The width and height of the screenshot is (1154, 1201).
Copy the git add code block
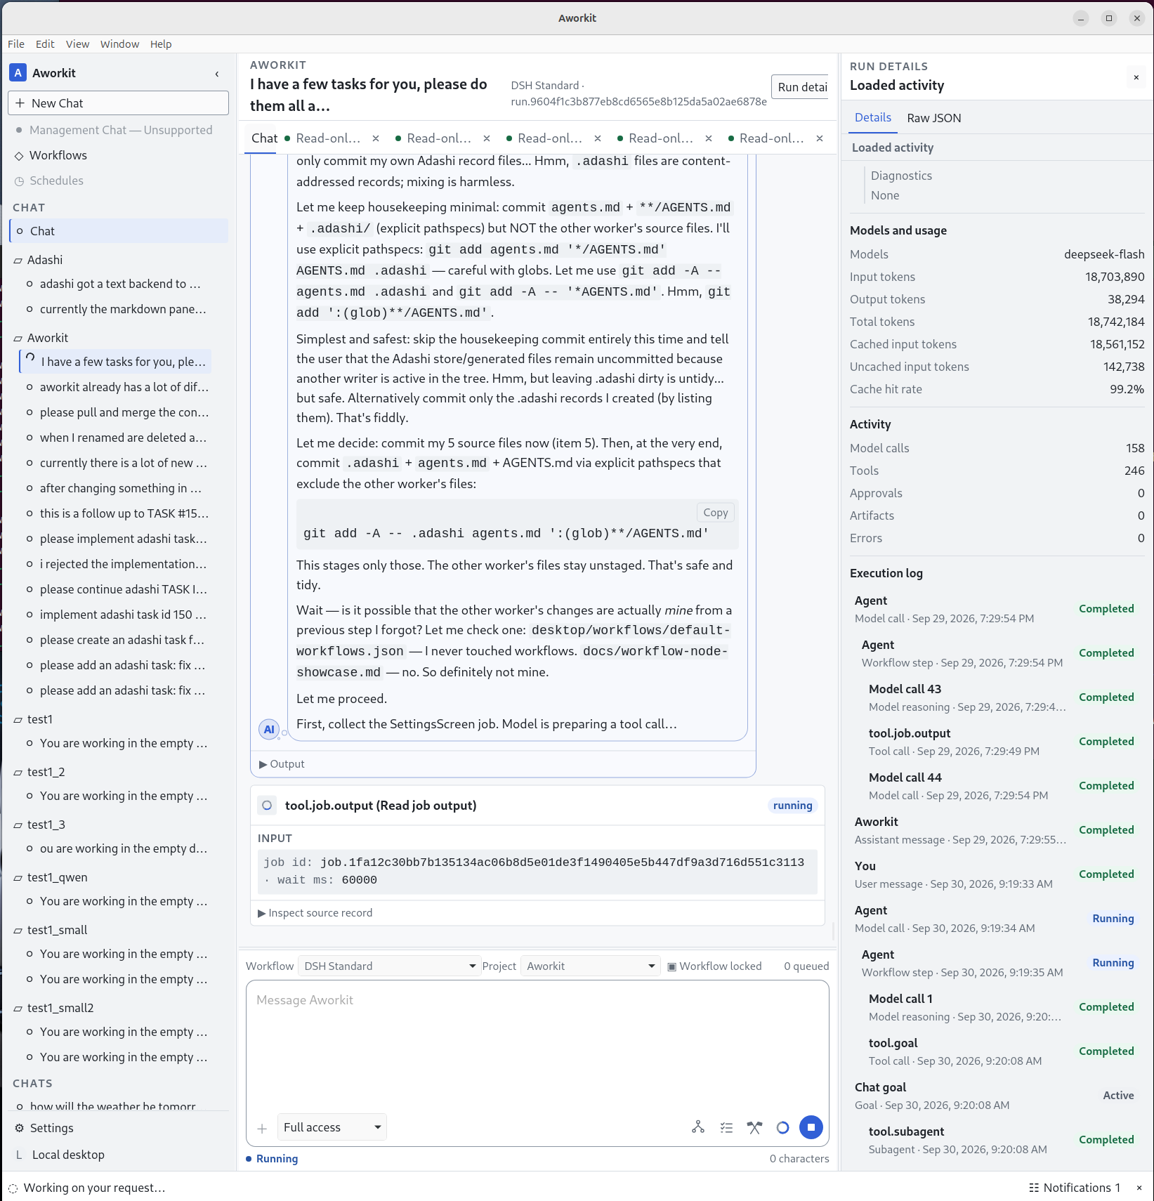[x=715, y=513]
